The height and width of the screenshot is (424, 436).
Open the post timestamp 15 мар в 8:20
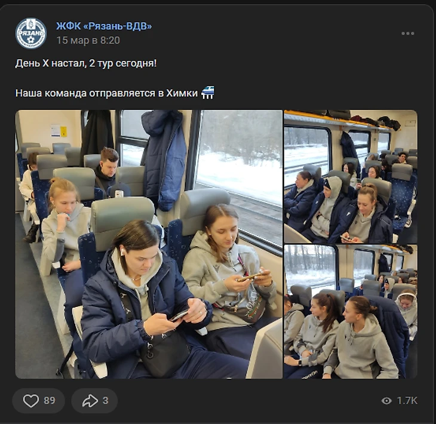tap(88, 41)
